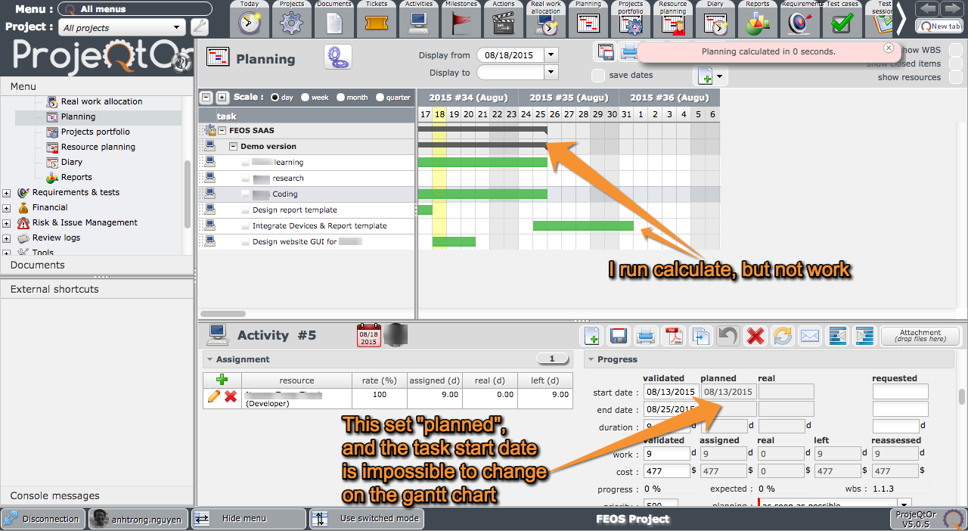The image size is (968, 531).
Task: Open the External shortcuts pane
Action: click(98, 289)
